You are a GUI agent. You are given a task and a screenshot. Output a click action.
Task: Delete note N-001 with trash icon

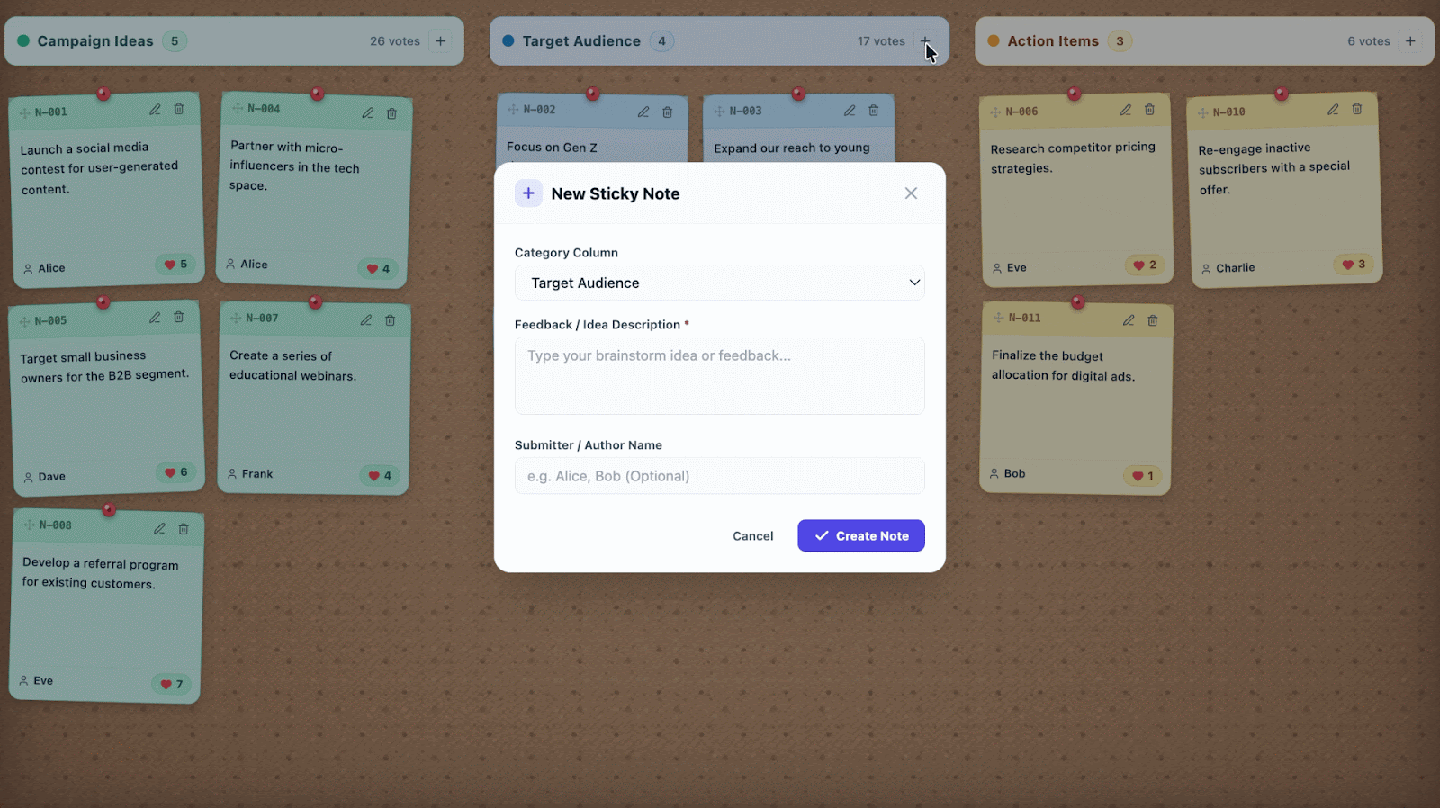(x=179, y=109)
